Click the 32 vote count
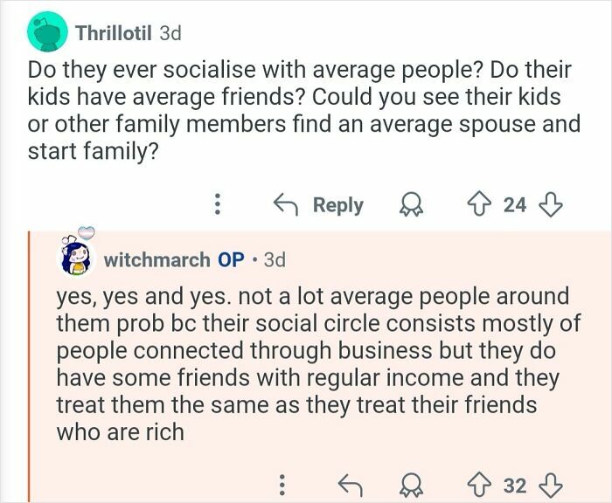Screen dimensions: 612x503 515,486
